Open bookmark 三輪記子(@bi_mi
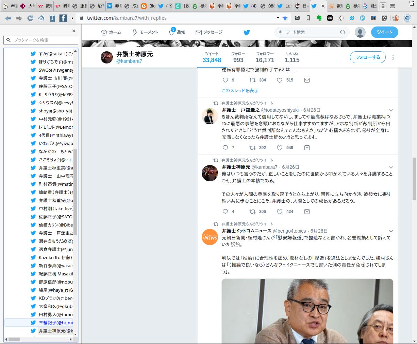 tap(56, 323)
